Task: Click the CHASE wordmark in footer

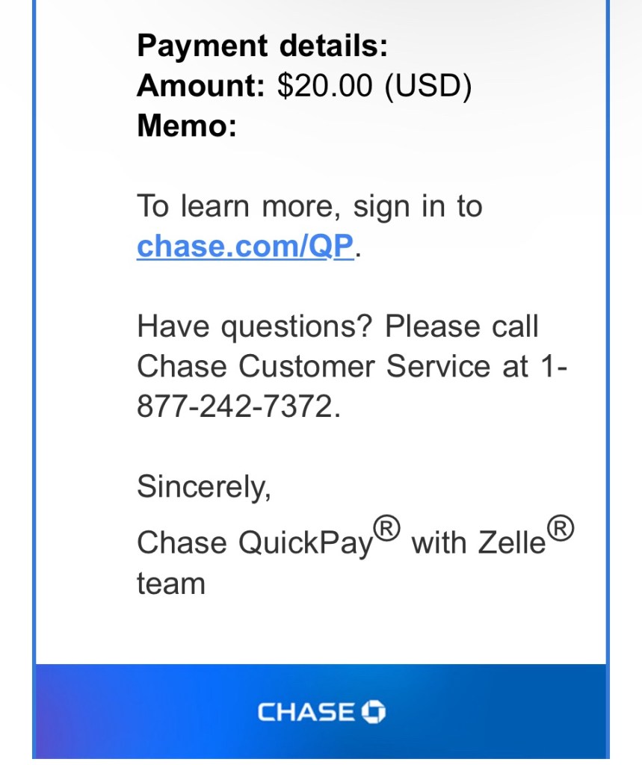Action: point(307,712)
